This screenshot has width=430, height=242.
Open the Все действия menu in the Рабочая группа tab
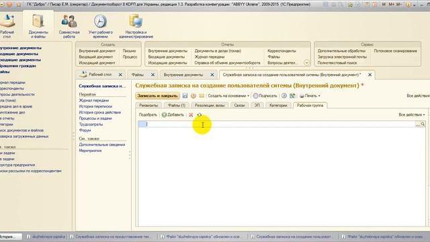(x=412, y=115)
